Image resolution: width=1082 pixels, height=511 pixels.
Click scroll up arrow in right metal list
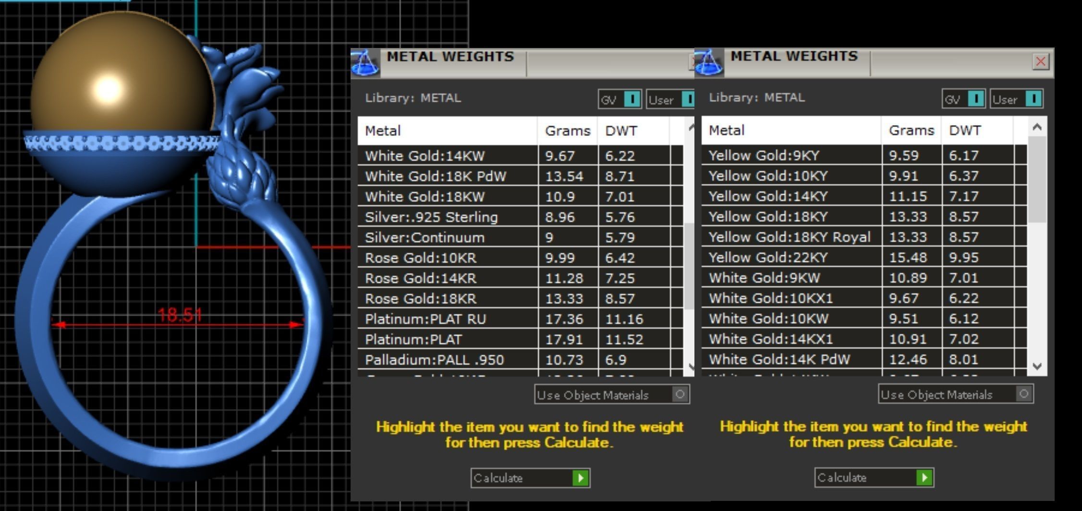1037,127
